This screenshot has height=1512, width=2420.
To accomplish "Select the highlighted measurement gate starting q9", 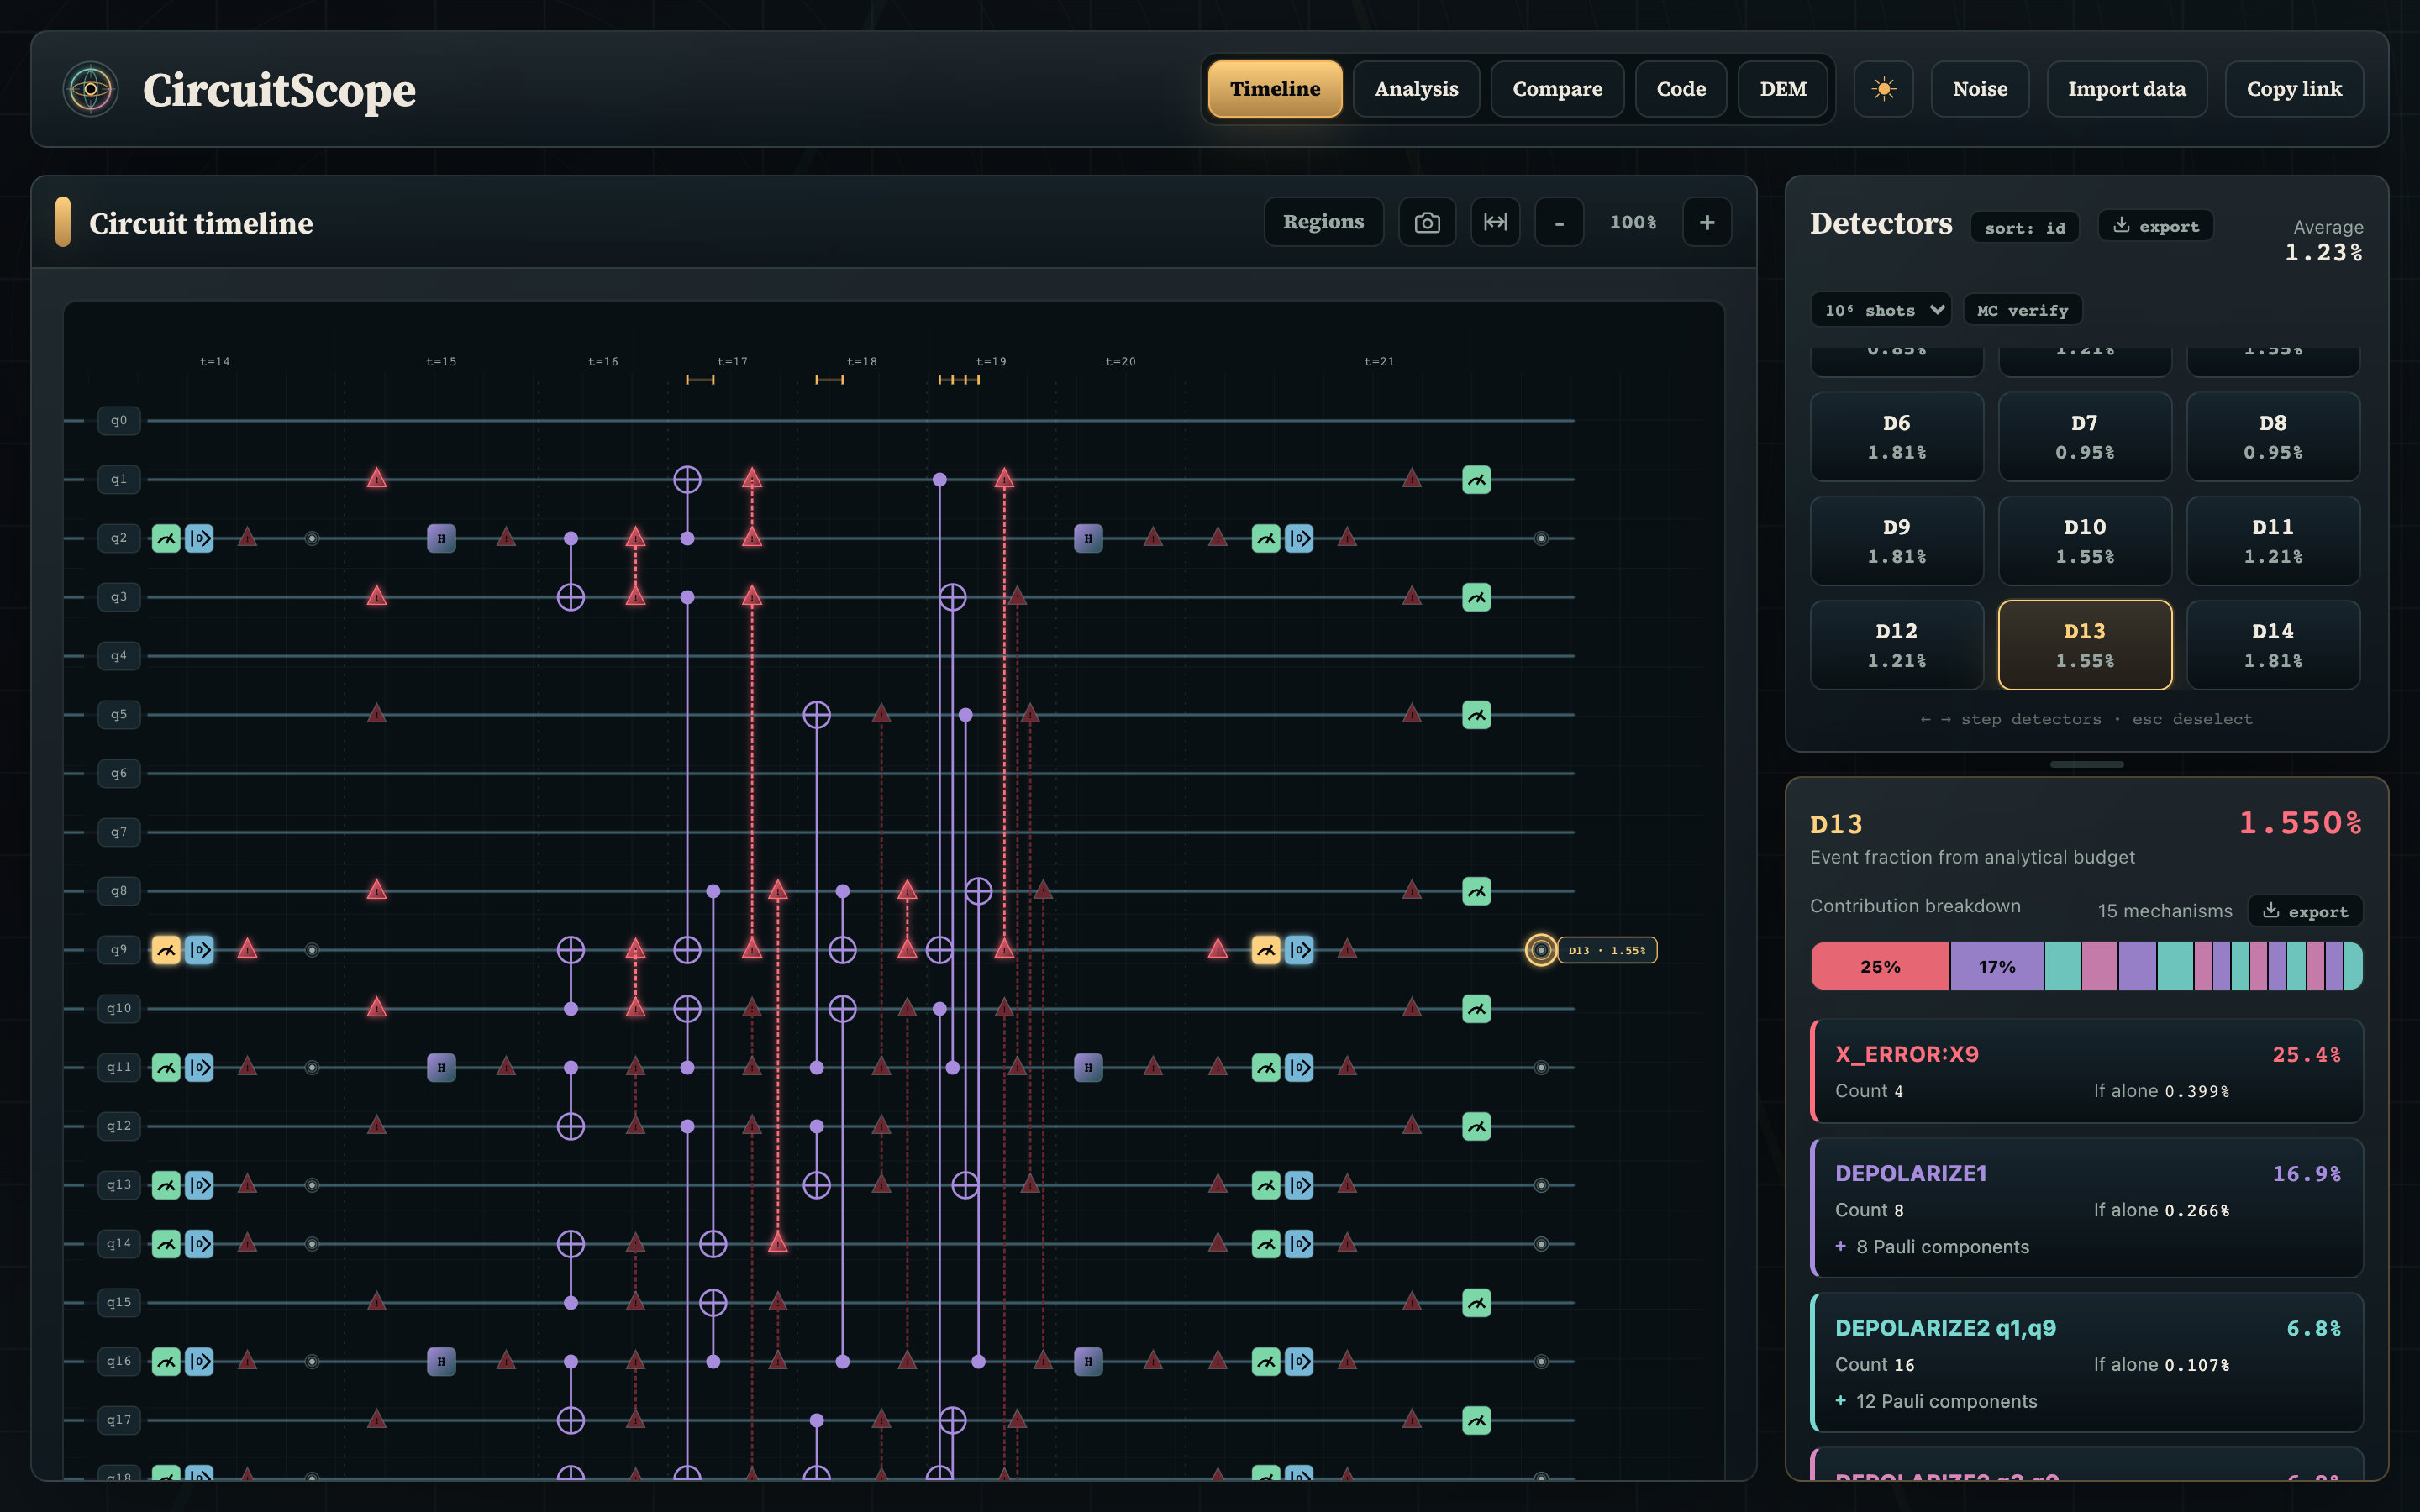I will (x=166, y=950).
